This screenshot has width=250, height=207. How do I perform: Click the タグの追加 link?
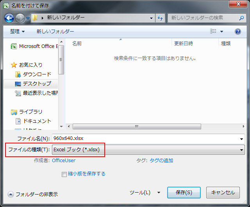(161, 160)
